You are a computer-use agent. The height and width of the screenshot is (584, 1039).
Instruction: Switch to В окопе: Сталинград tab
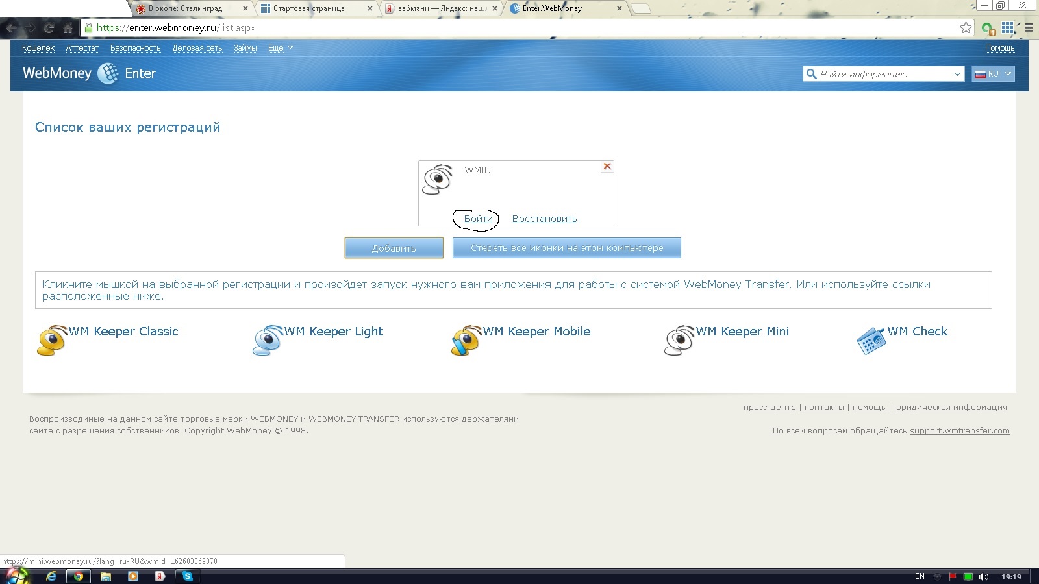pos(190,8)
